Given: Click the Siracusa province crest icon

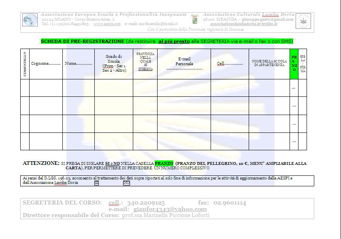Looking at the screenshot, I should pyautogui.click(x=194, y=19).
